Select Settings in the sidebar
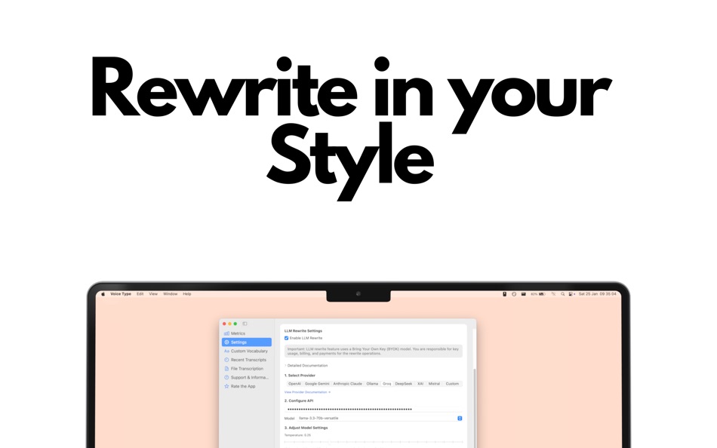Image resolution: width=717 pixels, height=448 pixels. click(x=247, y=342)
